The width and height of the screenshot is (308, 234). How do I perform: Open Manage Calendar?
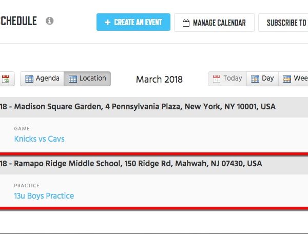click(214, 23)
